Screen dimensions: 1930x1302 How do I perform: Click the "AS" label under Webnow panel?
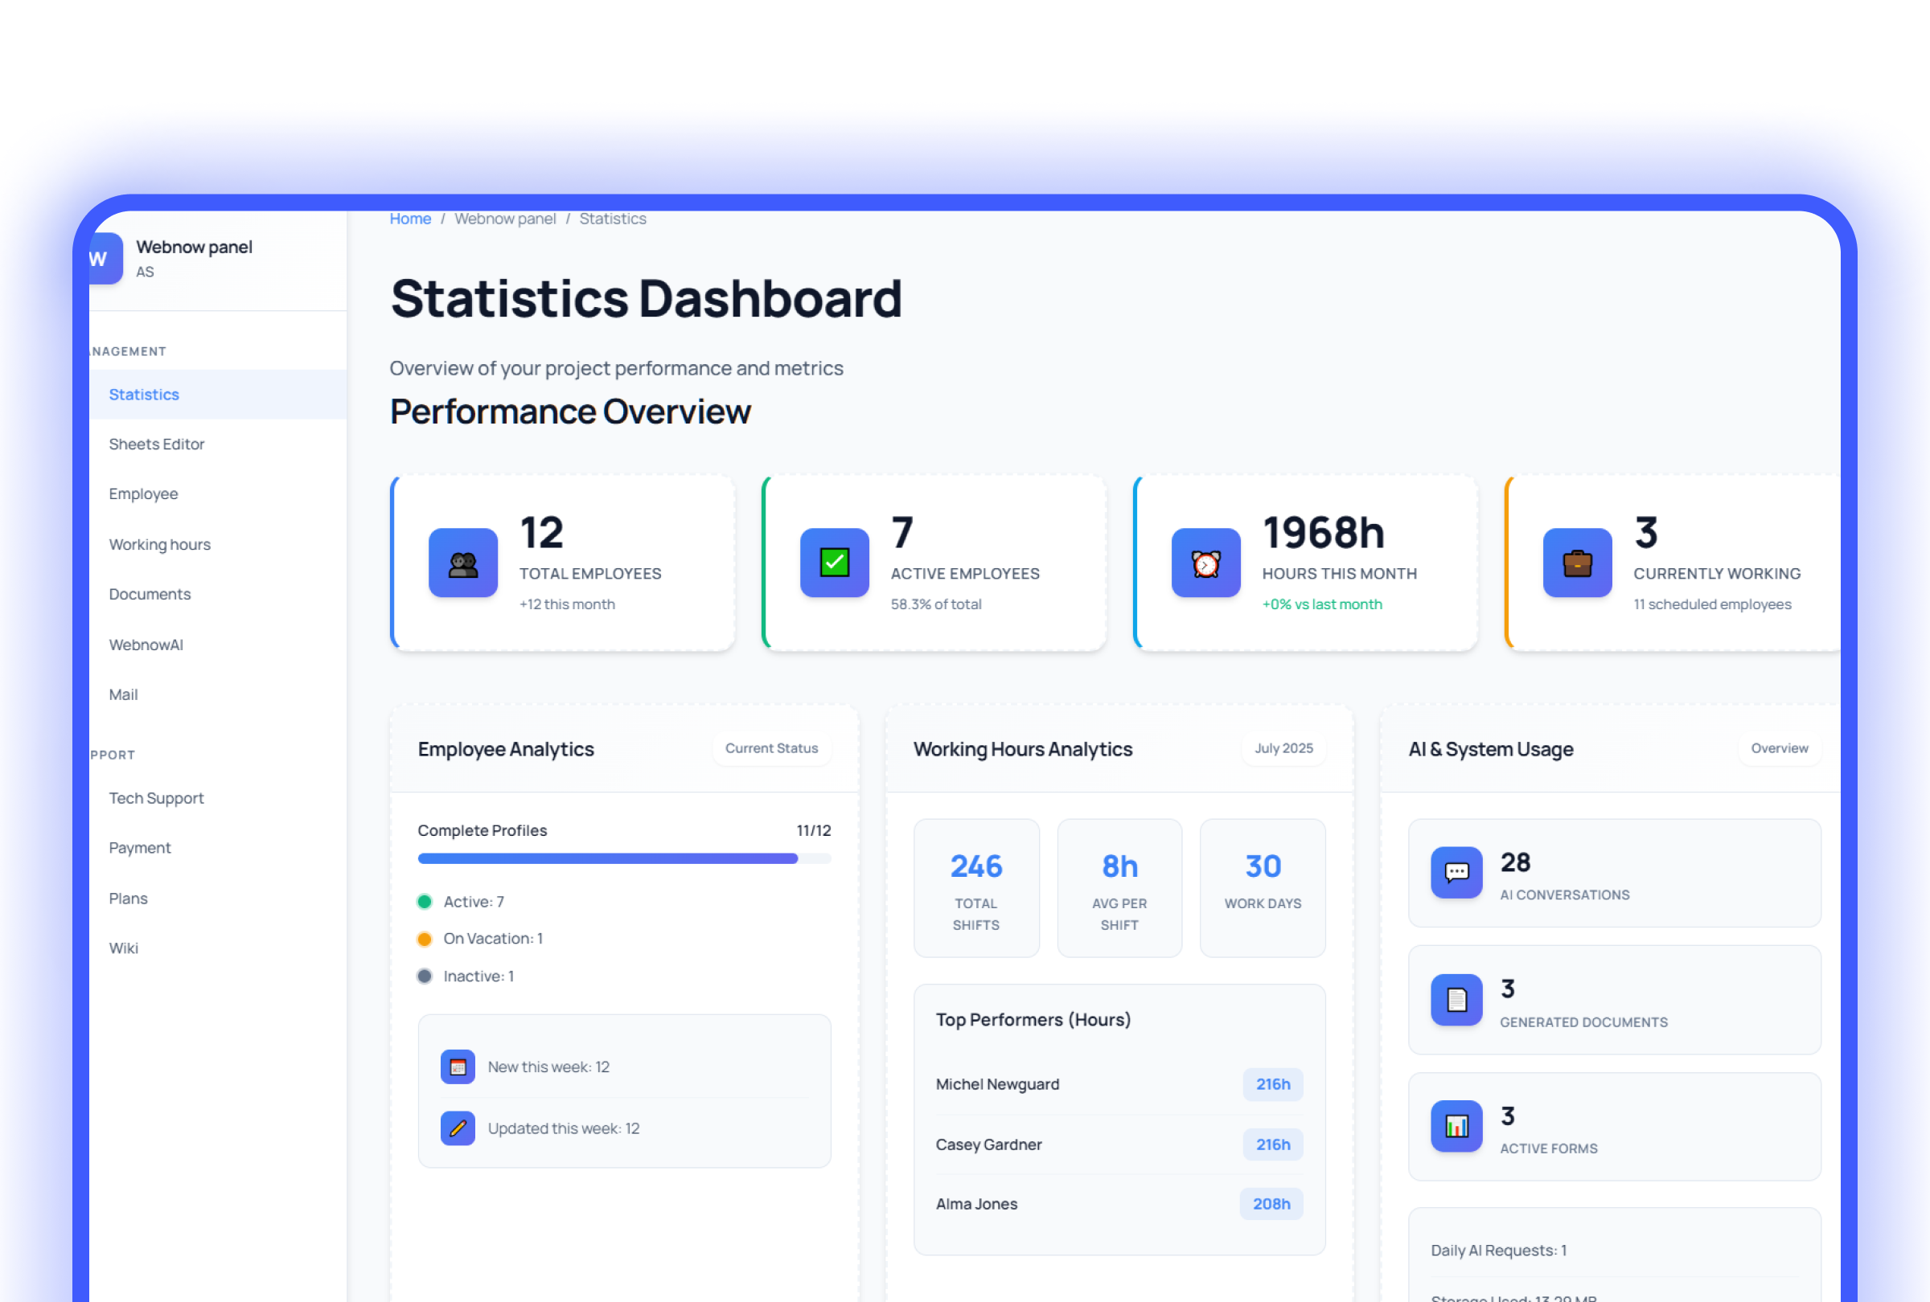[x=146, y=272]
